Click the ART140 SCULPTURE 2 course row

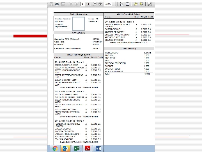(128, 37)
